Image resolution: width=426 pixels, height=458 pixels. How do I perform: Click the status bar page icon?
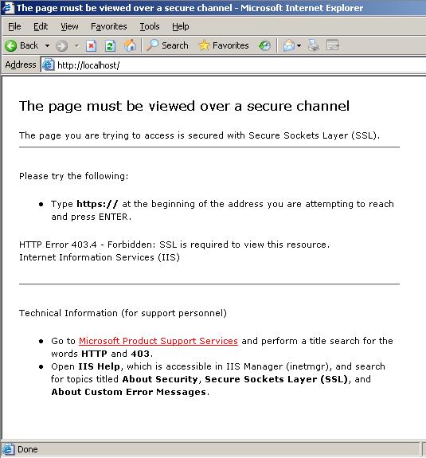[x=8, y=449]
